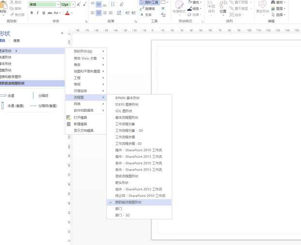Screen dimensions: 301x245
Task: Click the Grow Font icon
Action: [x=78, y=4]
